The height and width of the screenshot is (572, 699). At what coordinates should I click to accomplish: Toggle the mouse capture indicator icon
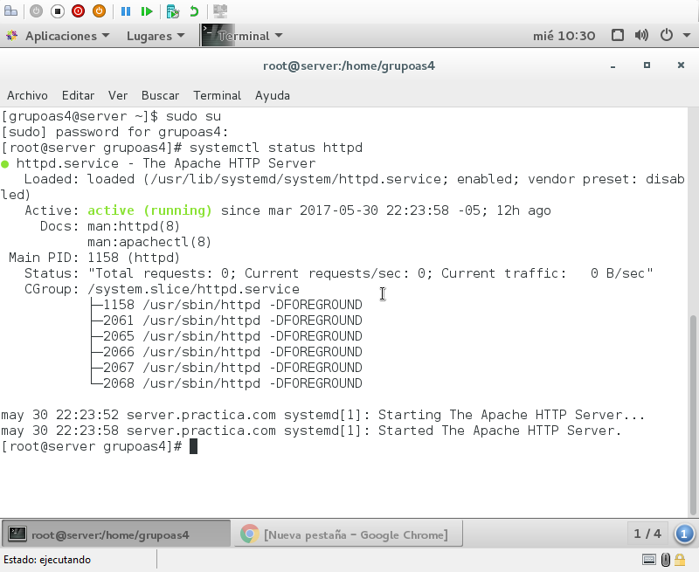point(666,559)
